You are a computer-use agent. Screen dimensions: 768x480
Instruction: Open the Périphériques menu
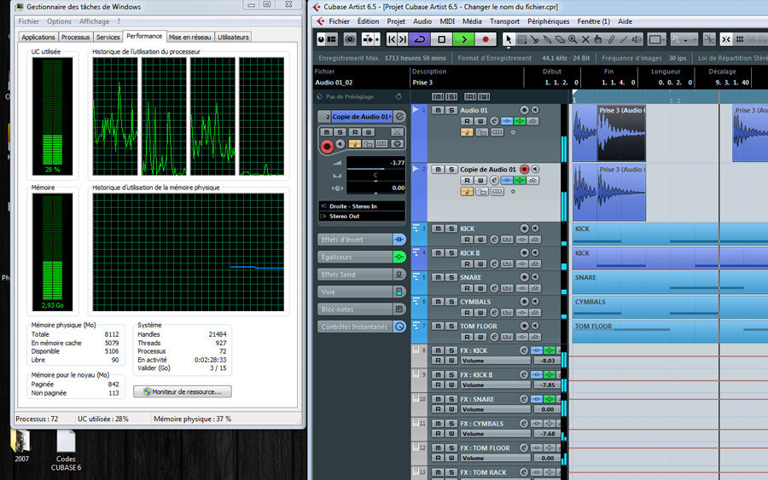(x=548, y=21)
